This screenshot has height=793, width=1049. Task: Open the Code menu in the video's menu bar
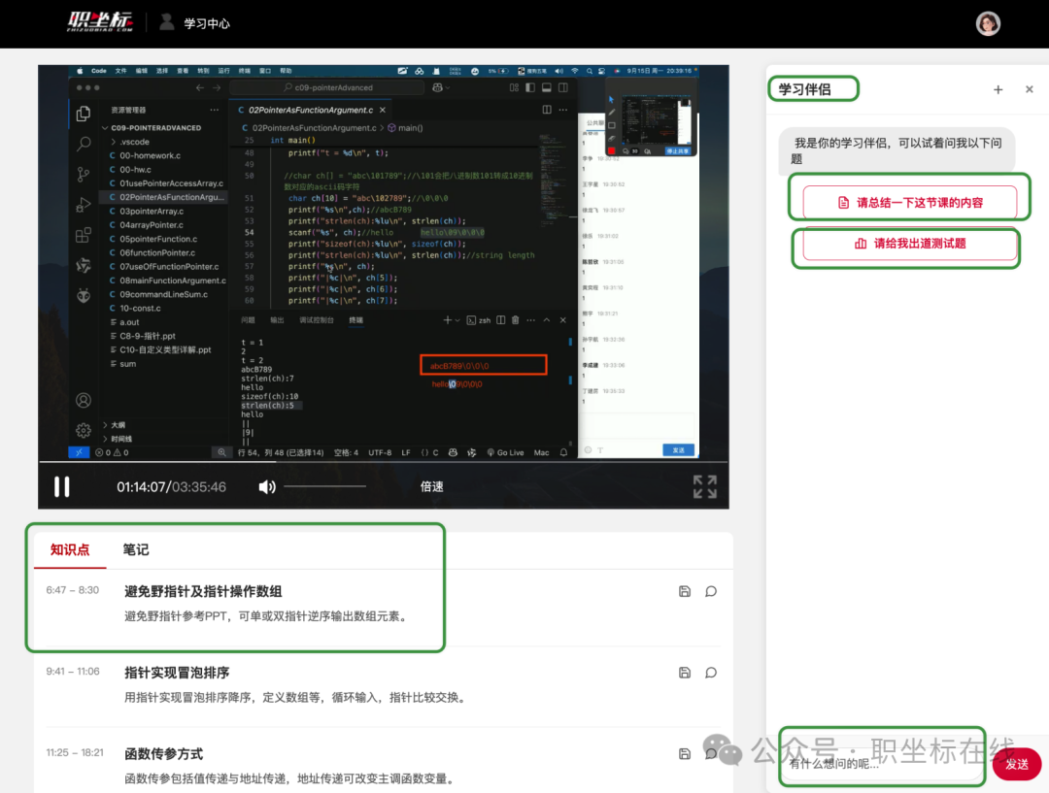[x=99, y=71]
